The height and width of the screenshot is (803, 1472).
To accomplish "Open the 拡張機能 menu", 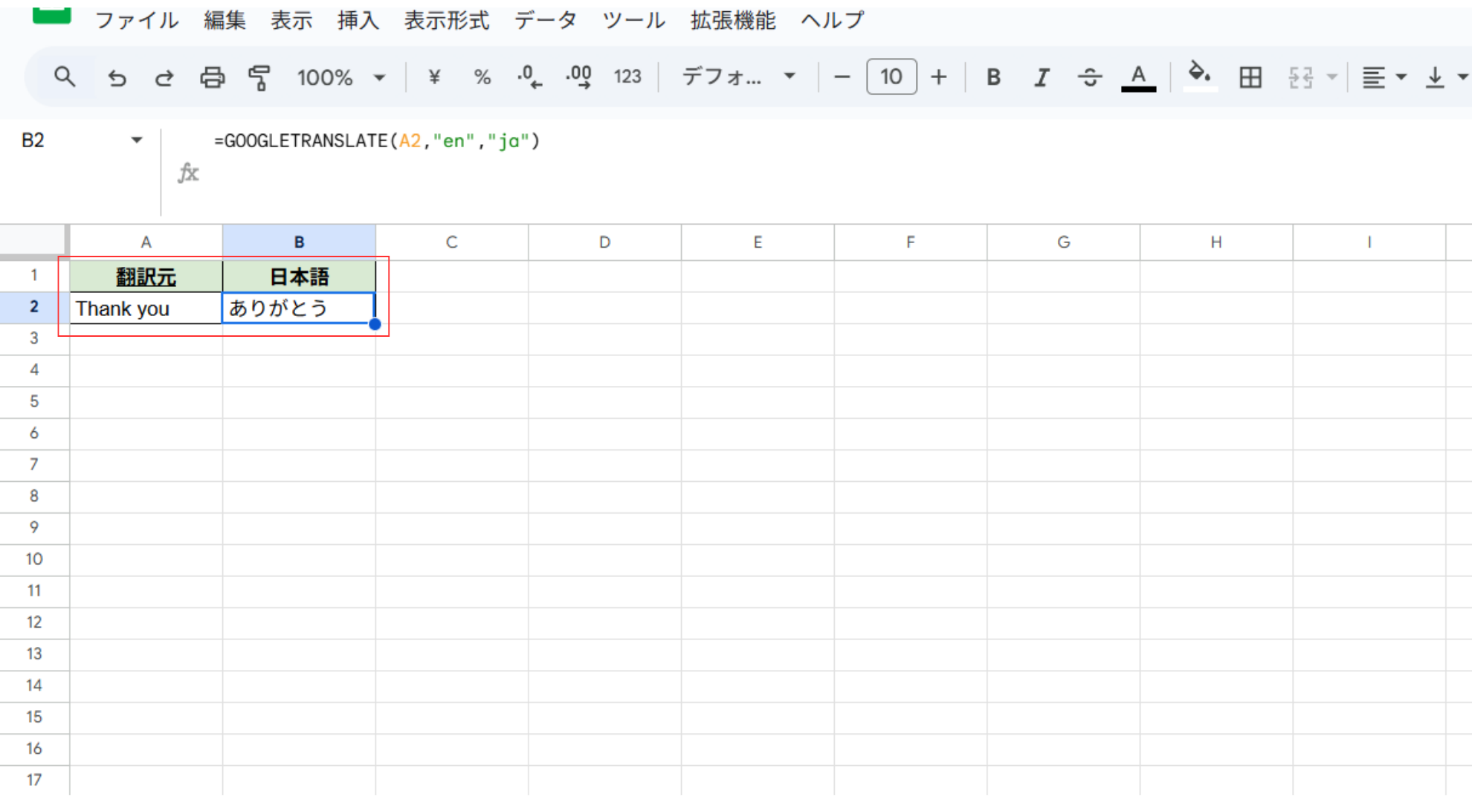I will tap(733, 20).
